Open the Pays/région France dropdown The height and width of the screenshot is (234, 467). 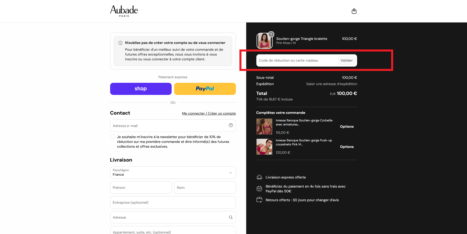coord(173,172)
